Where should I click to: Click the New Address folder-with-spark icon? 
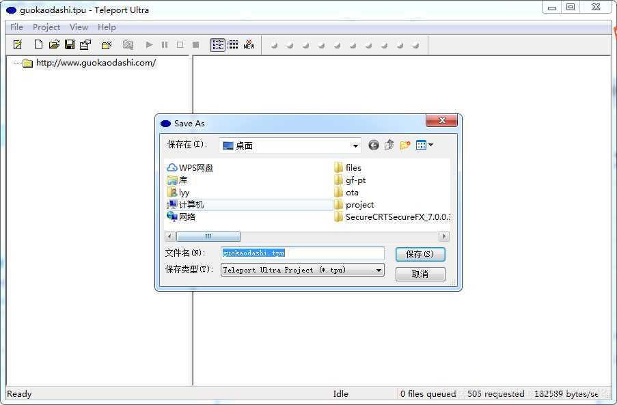tap(107, 45)
